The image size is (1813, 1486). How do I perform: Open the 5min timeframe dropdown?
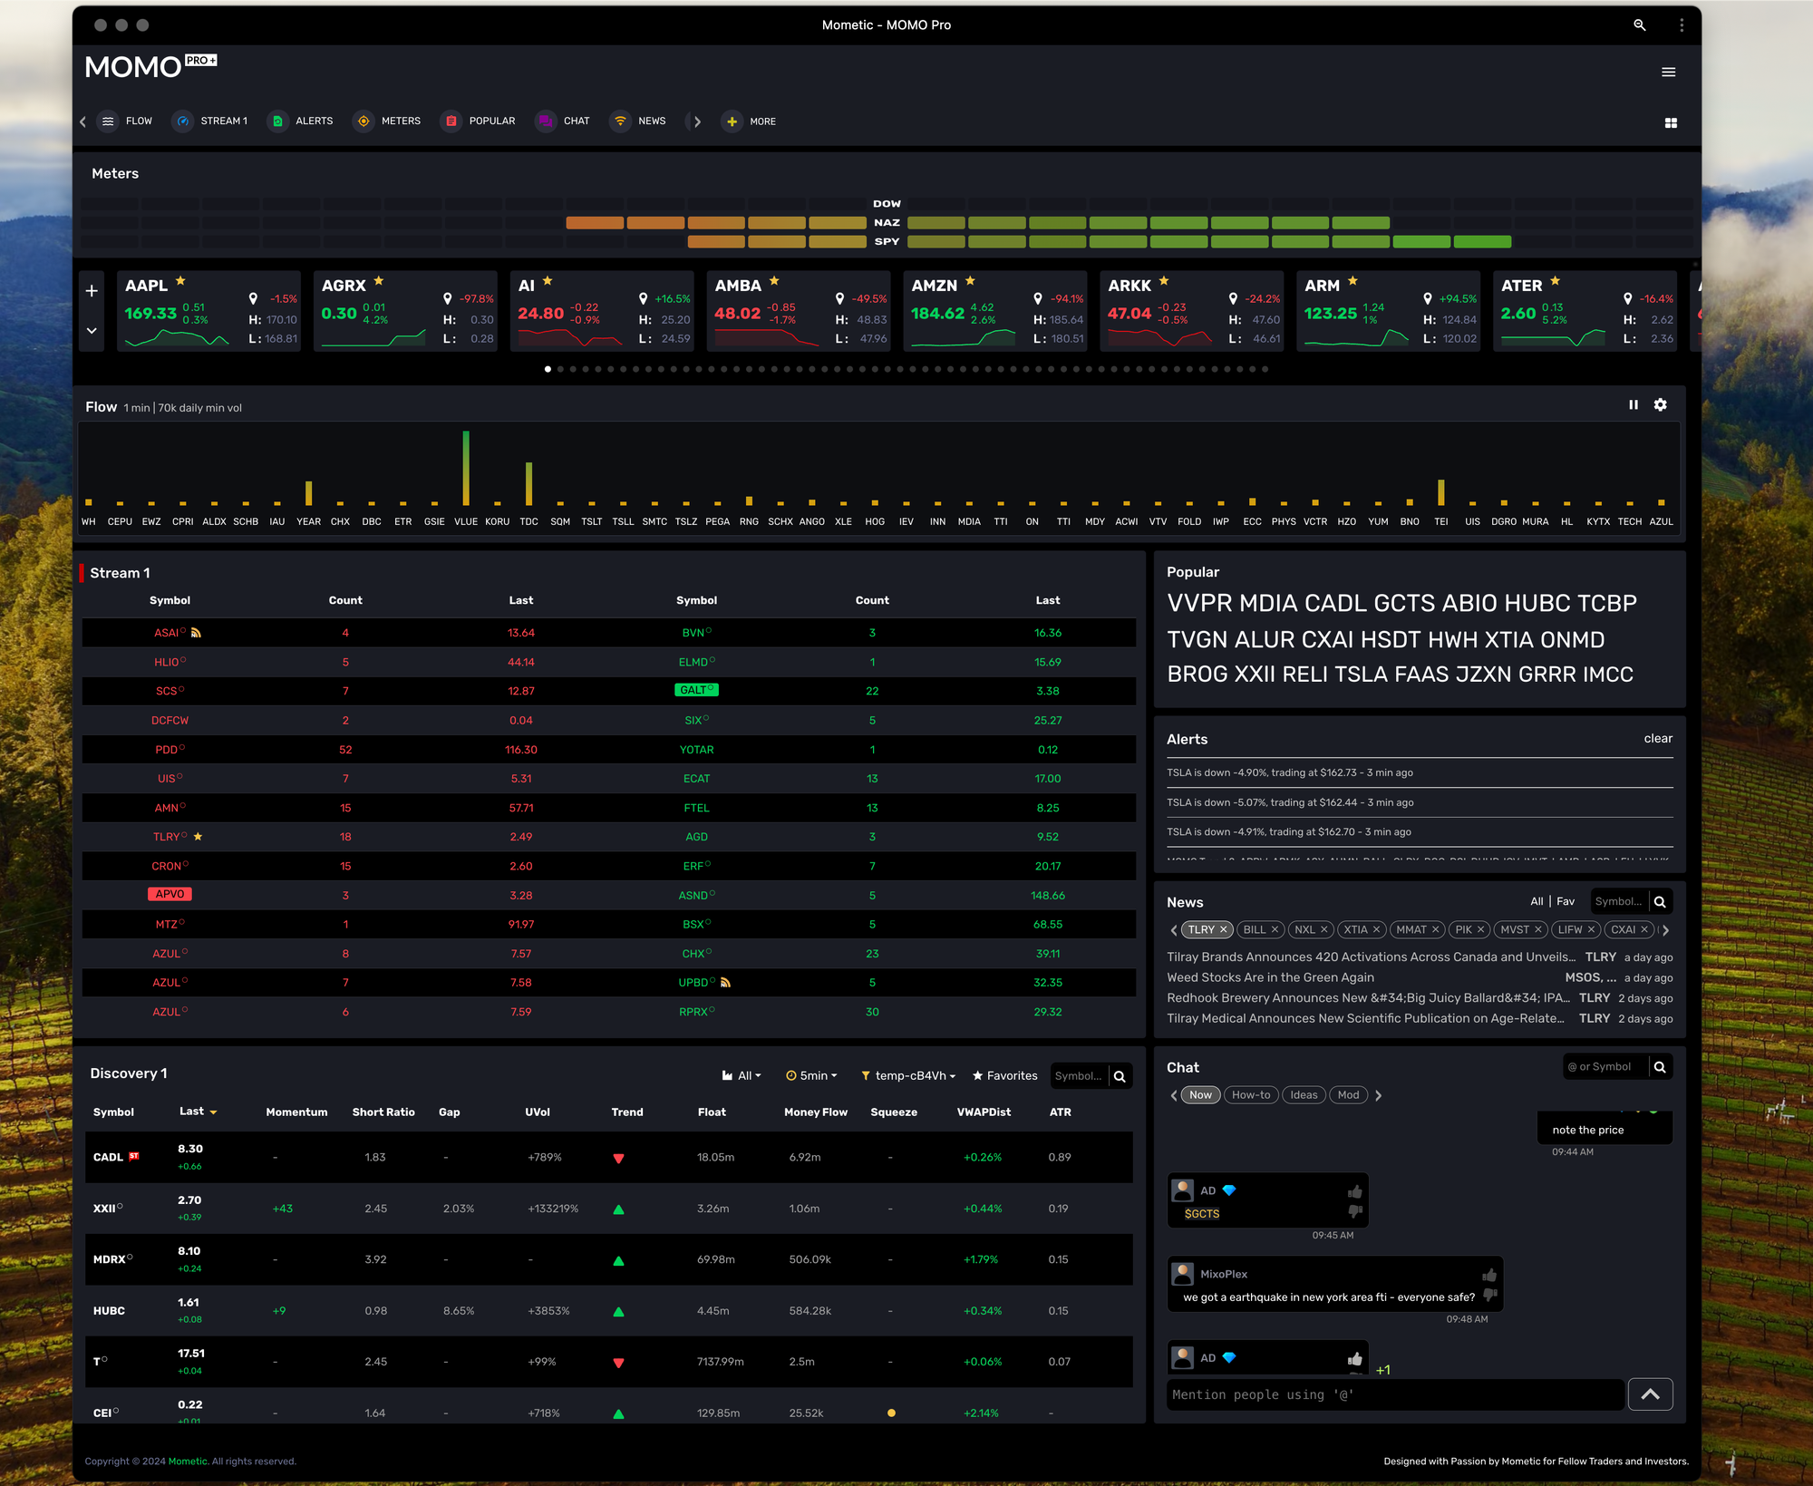(811, 1076)
